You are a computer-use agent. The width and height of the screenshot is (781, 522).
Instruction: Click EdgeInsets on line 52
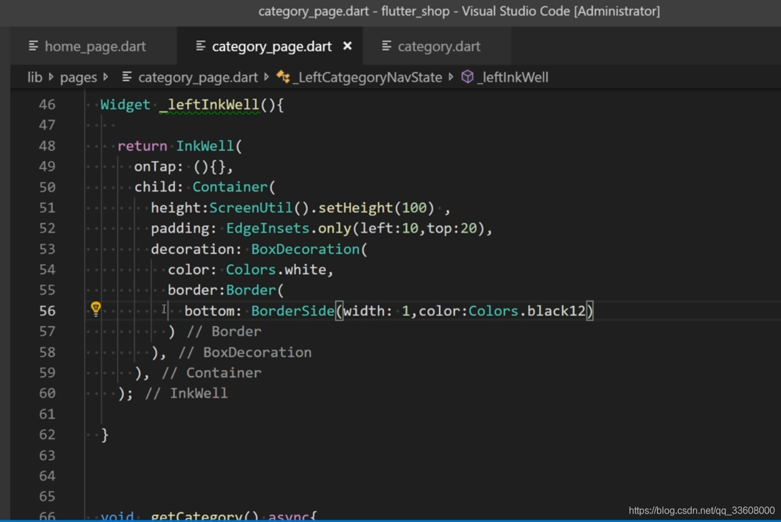point(268,228)
